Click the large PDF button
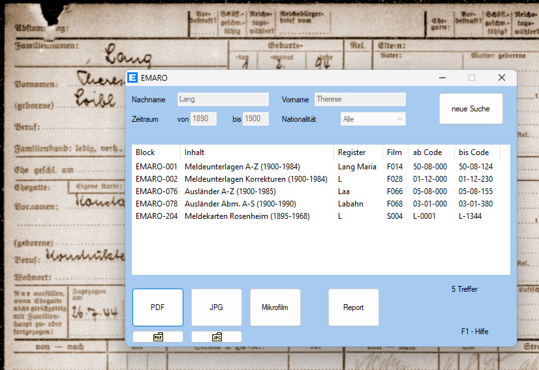 click(x=158, y=307)
